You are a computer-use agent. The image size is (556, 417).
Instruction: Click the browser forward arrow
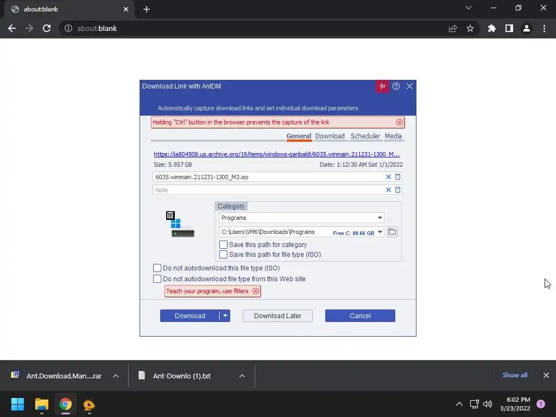pyautogui.click(x=29, y=28)
